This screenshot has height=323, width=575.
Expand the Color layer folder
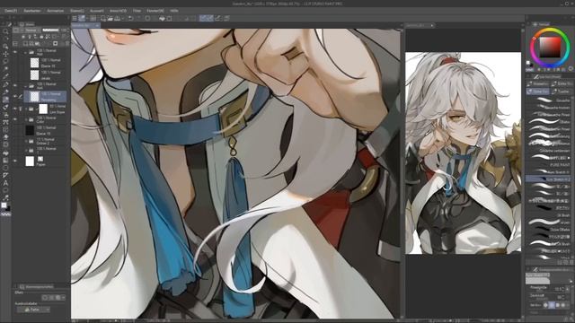26,119
